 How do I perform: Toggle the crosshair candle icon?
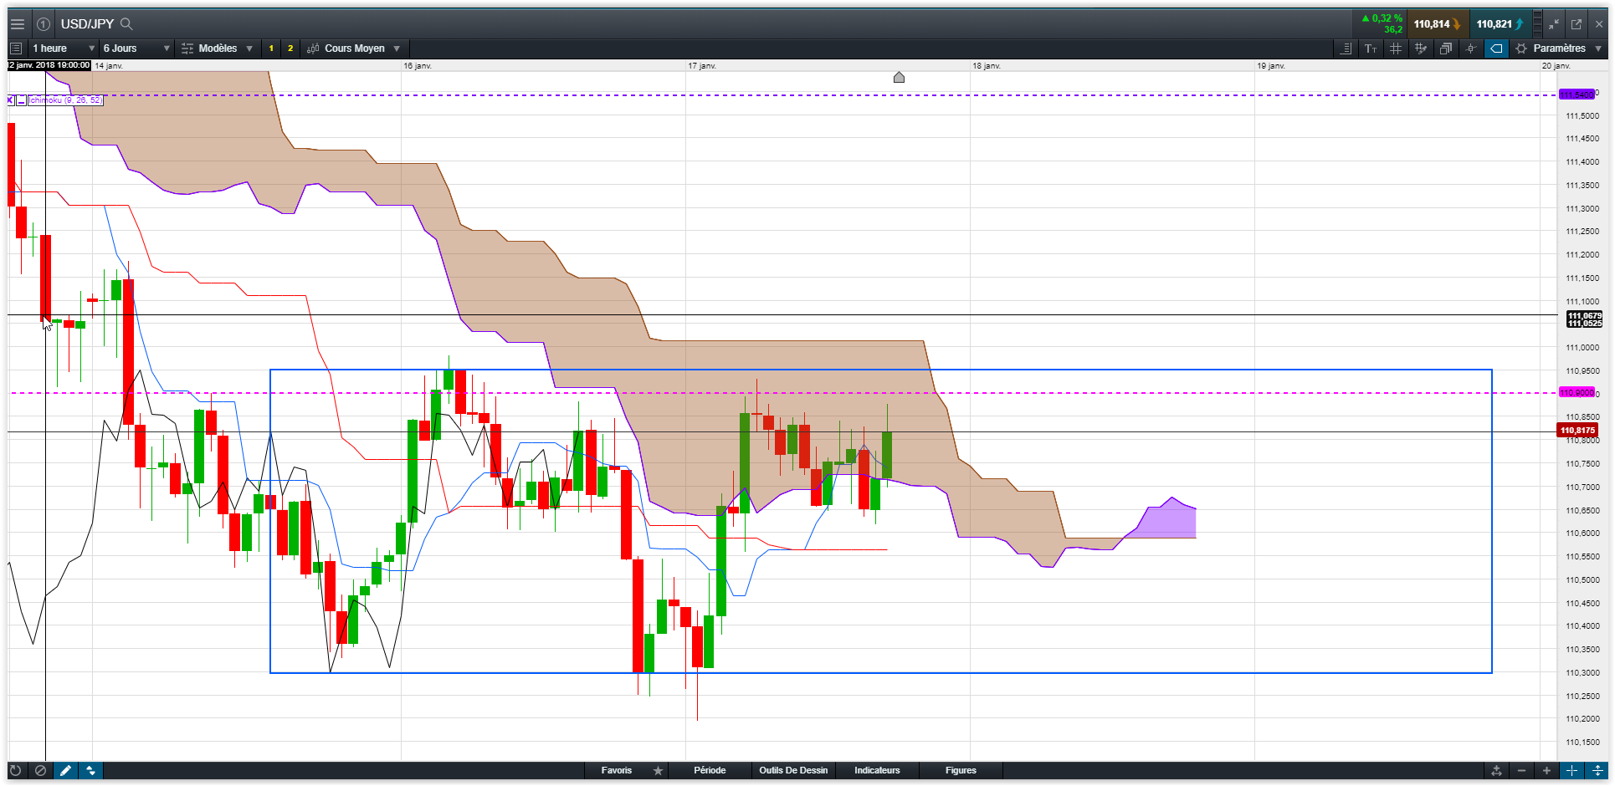point(1471,48)
